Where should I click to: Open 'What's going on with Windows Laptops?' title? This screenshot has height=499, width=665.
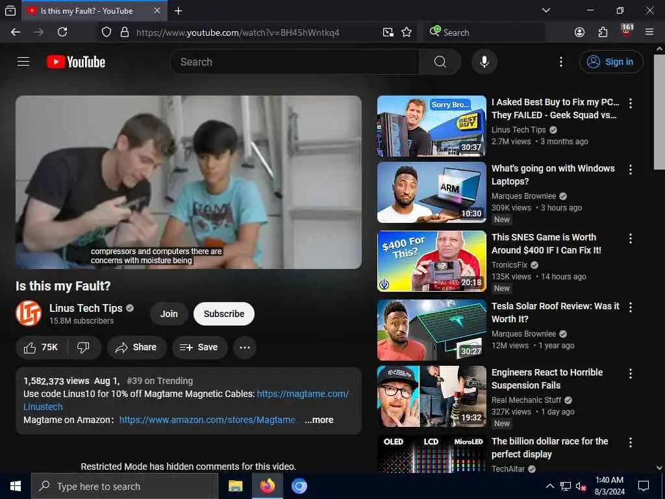tap(553, 175)
